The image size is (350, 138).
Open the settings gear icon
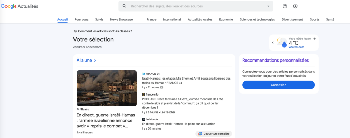click(x=295, y=6)
